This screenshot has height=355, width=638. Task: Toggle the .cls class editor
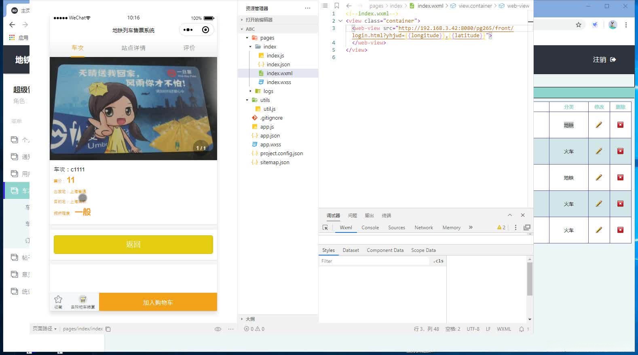click(x=438, y=261)
